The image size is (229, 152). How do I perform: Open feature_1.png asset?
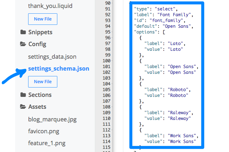(x=47, y=143)
